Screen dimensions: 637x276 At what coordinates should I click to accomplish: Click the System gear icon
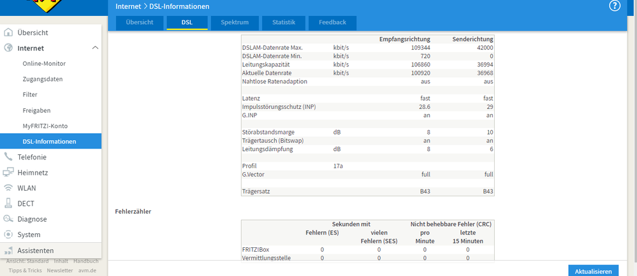(8, 235)
